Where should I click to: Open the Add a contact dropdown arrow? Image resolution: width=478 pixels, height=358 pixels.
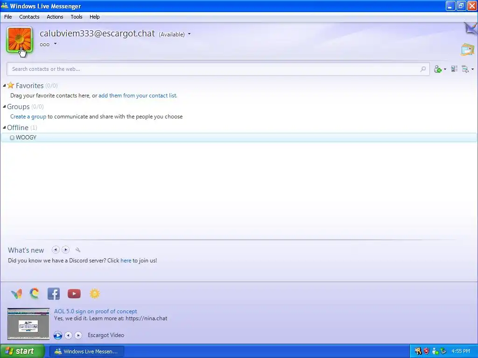tap(445, 69)
